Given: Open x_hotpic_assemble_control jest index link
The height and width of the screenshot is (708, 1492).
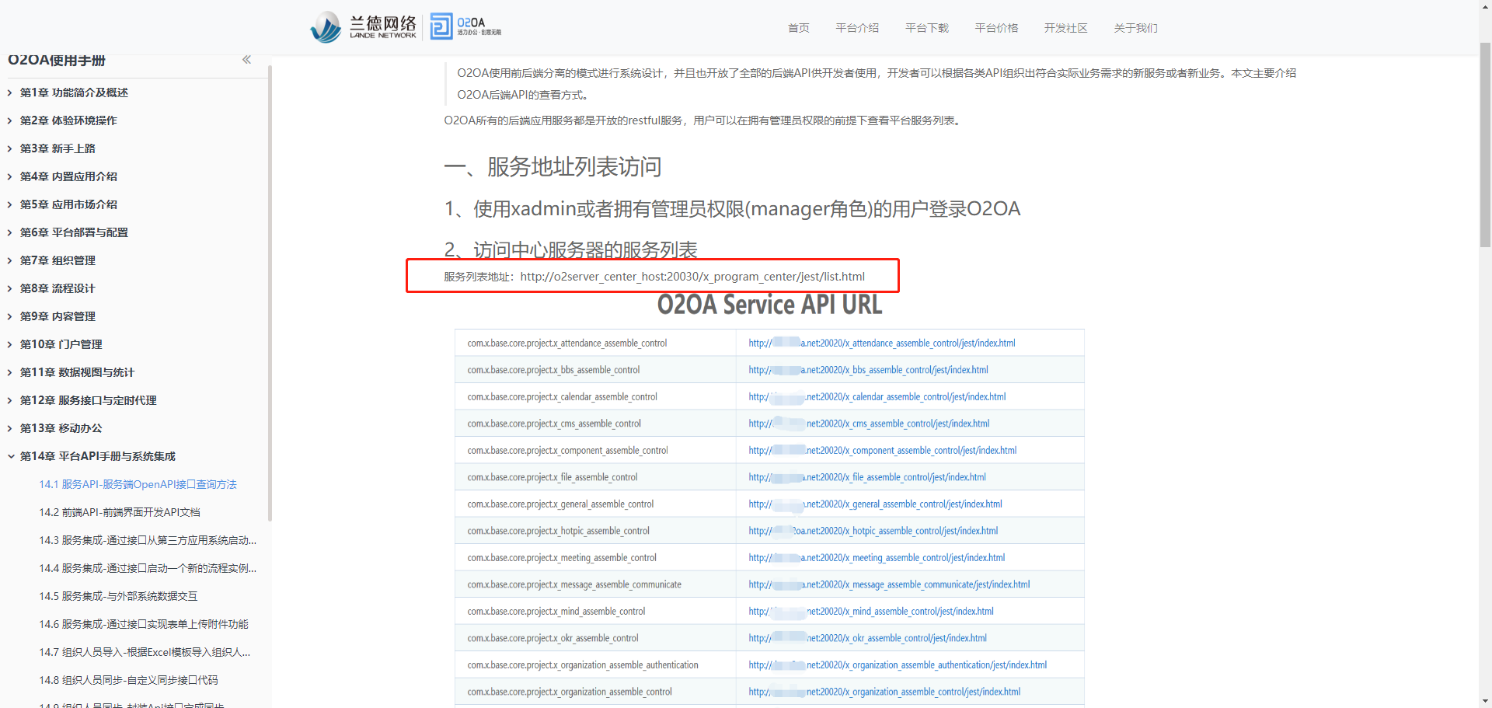Looking at the screenshot, I should (873, 531).
